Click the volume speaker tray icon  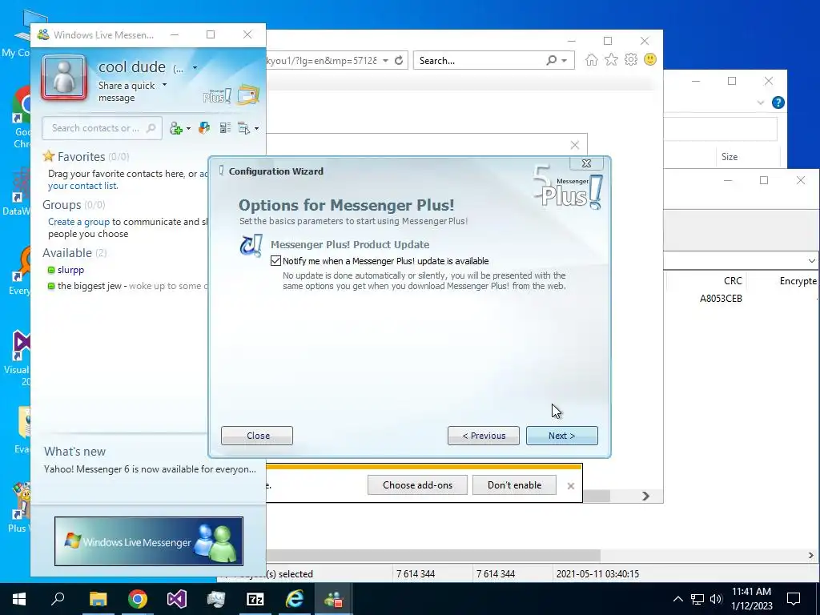(715, 599)
